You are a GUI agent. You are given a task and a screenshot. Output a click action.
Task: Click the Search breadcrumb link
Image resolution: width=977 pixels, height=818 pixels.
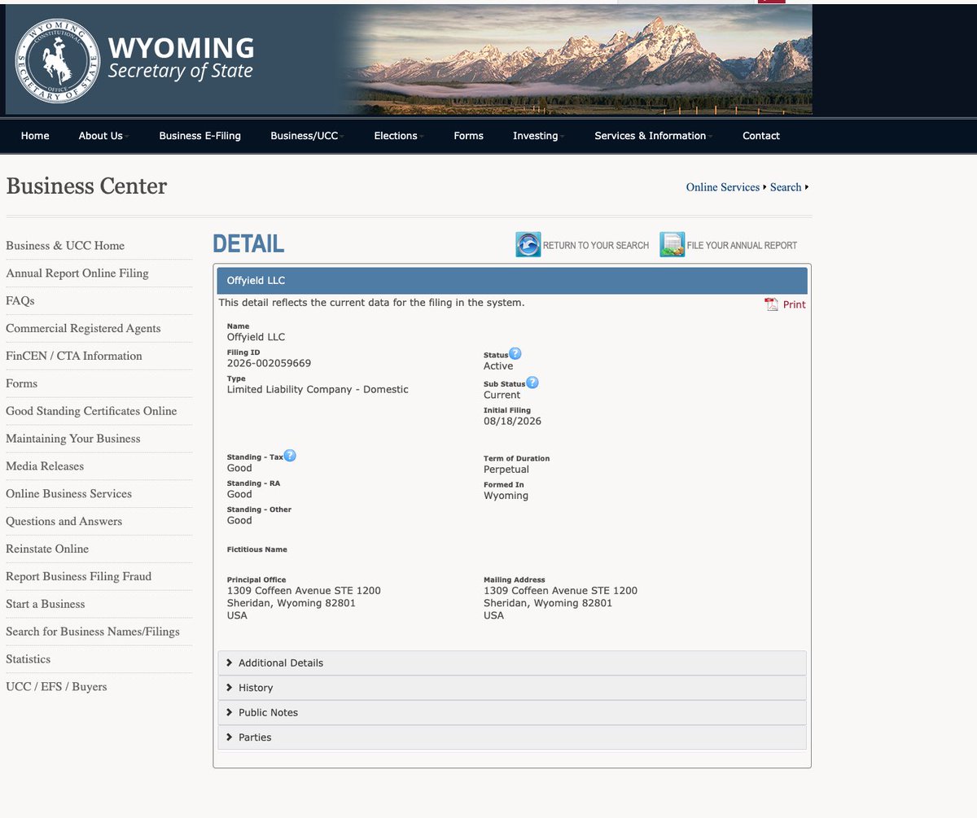click(x=786, y=187)
